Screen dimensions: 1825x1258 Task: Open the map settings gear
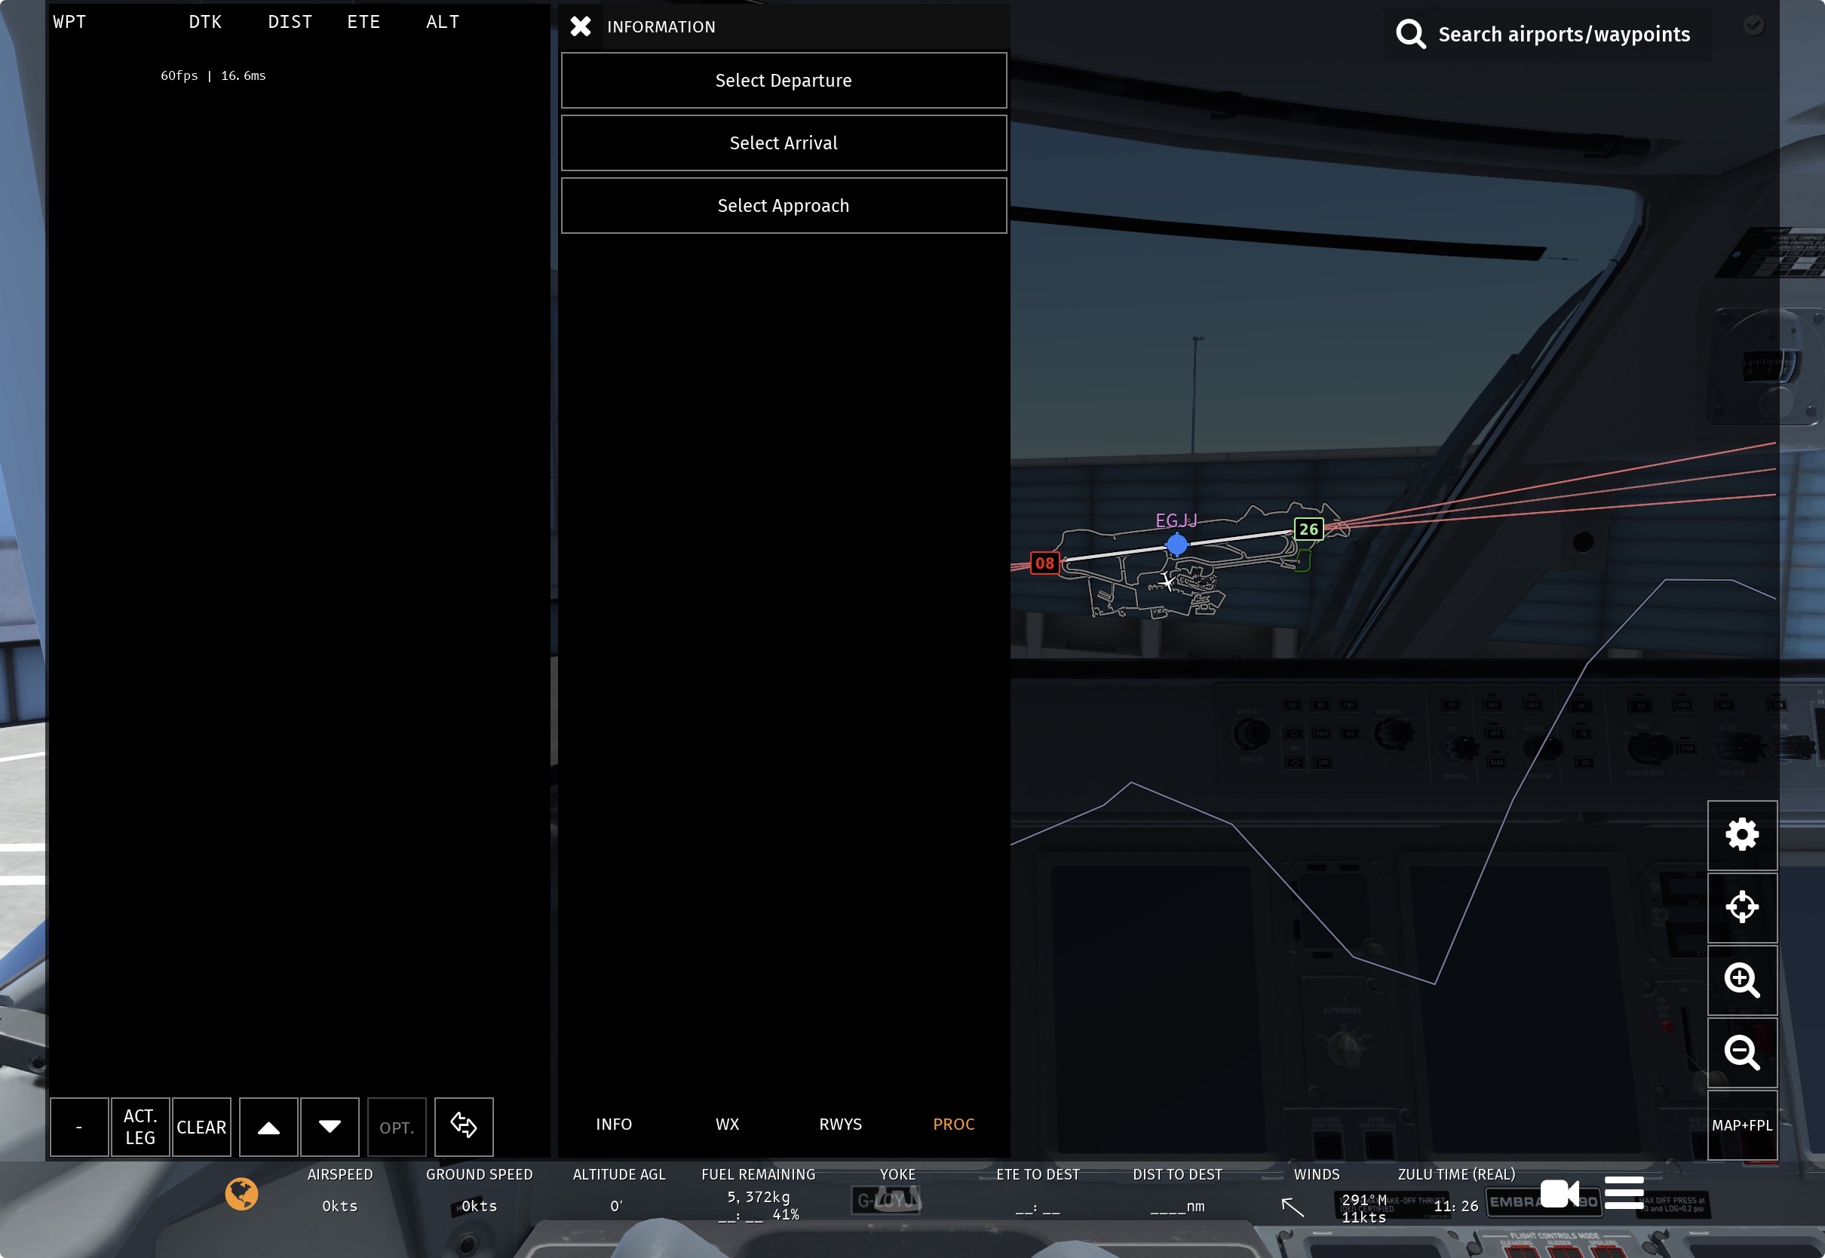click(1741, 835)
